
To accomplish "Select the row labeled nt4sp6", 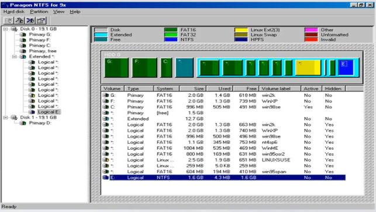I will 223,142.
